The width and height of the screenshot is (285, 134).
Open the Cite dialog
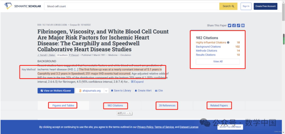159,90
